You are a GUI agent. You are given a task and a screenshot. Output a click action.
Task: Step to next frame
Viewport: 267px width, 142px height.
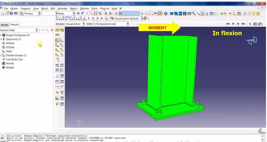click(238, 24)
